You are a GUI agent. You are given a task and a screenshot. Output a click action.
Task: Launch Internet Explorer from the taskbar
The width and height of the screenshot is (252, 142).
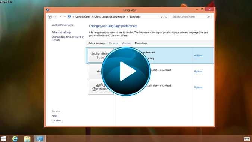[x=15, y=139]
